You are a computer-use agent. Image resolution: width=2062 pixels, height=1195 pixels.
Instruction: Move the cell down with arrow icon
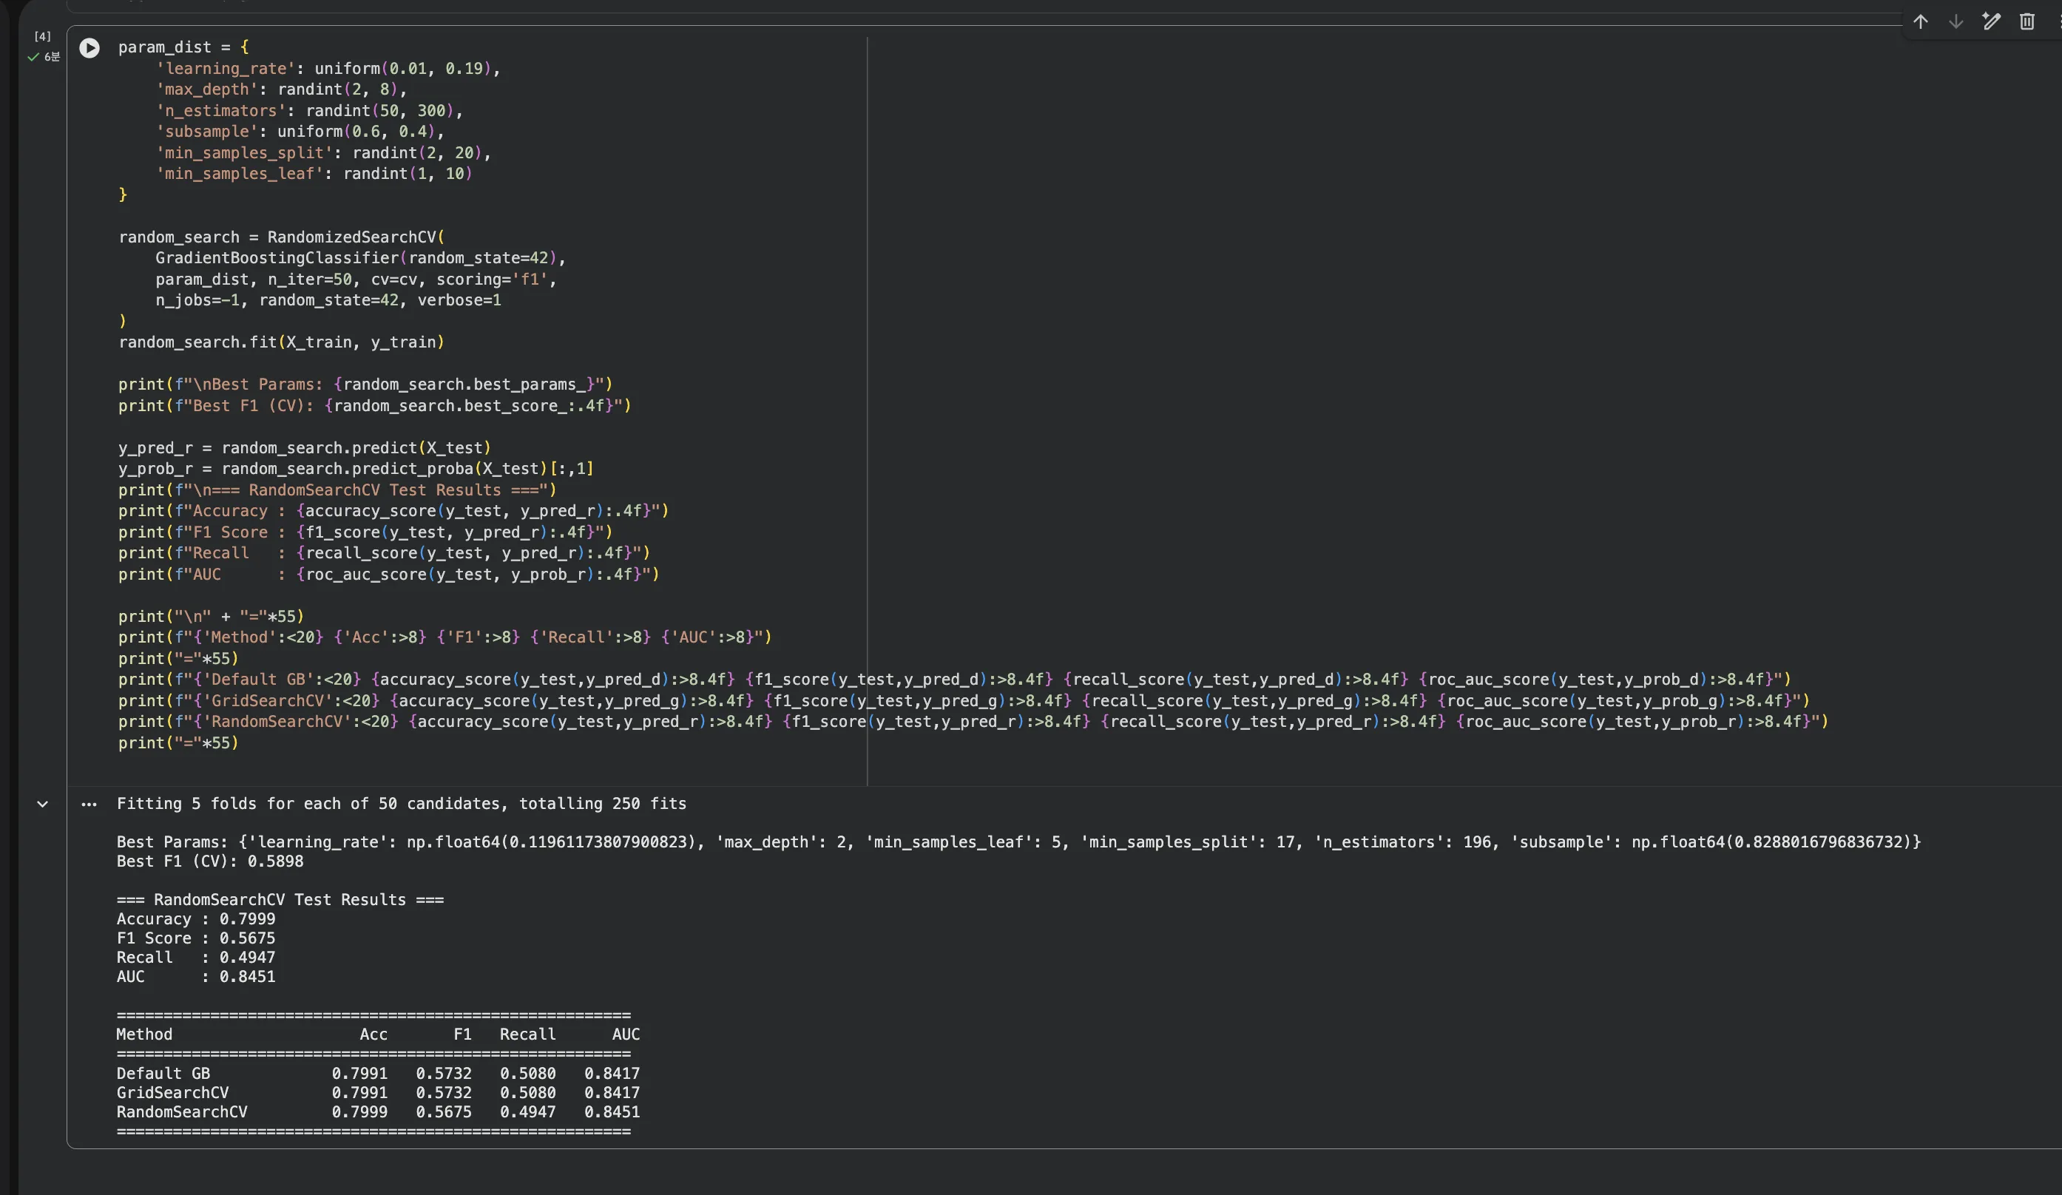(x=1955, y=21)
